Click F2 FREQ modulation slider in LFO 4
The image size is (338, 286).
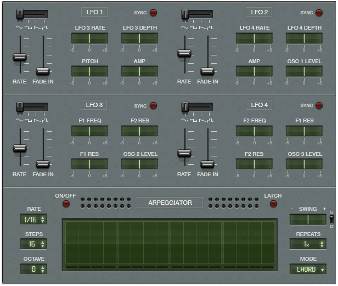point(255,131)
